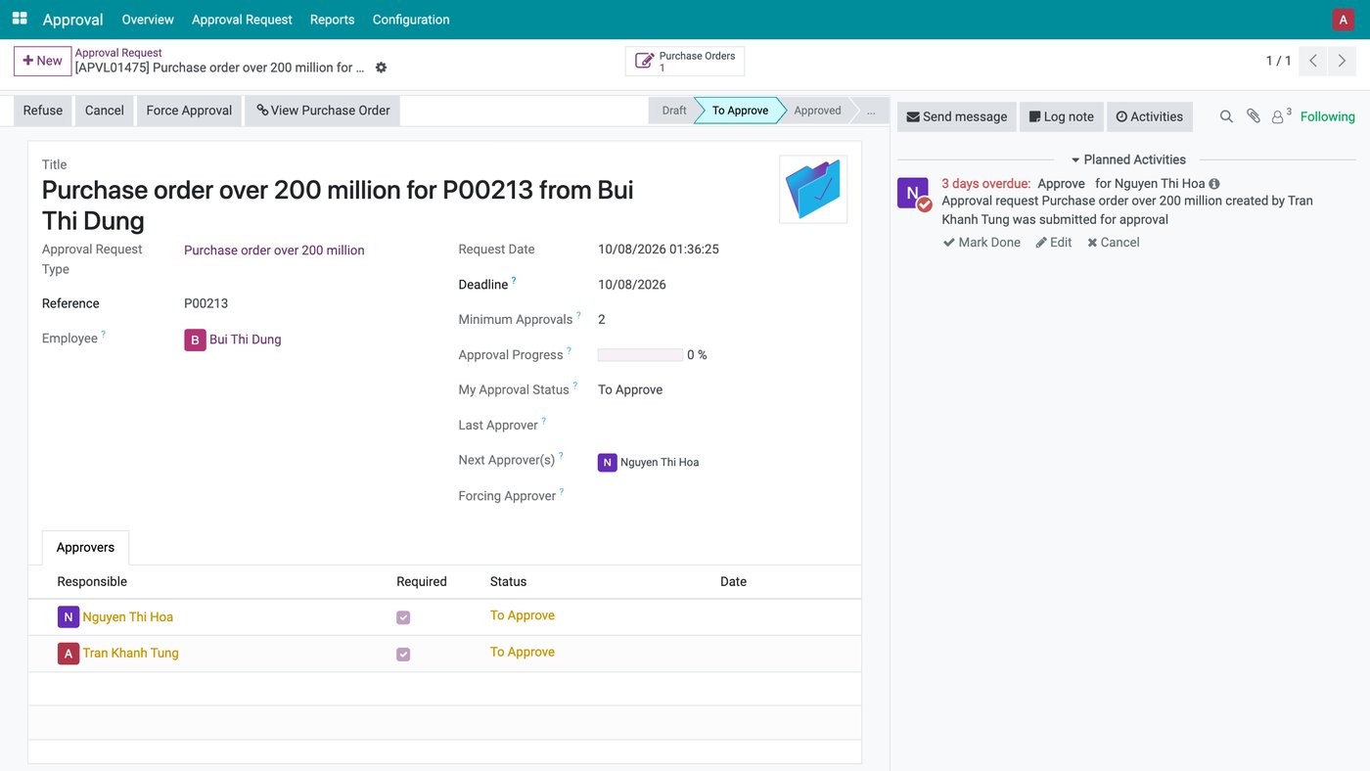Click Log note button

point(1062,116)
